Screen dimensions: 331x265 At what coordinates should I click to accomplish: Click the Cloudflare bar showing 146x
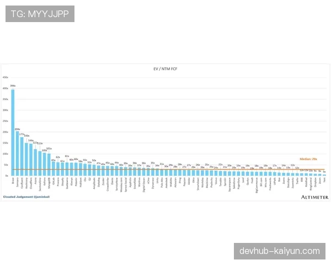coord(31,160)
